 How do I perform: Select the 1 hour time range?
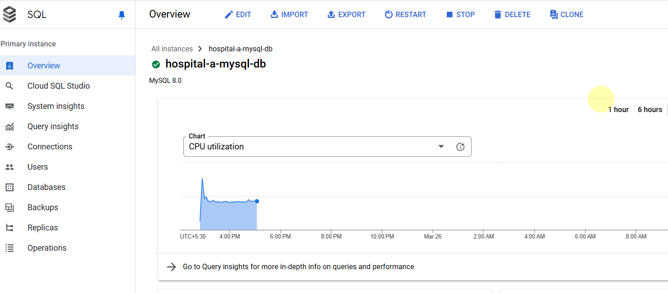[618, 109]
